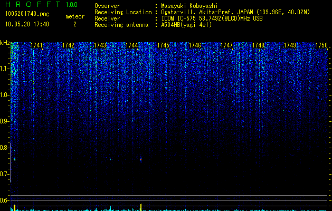Click the 1743 time axis label
The height and width of the screenshot is (211, 332).
point(100,45)
